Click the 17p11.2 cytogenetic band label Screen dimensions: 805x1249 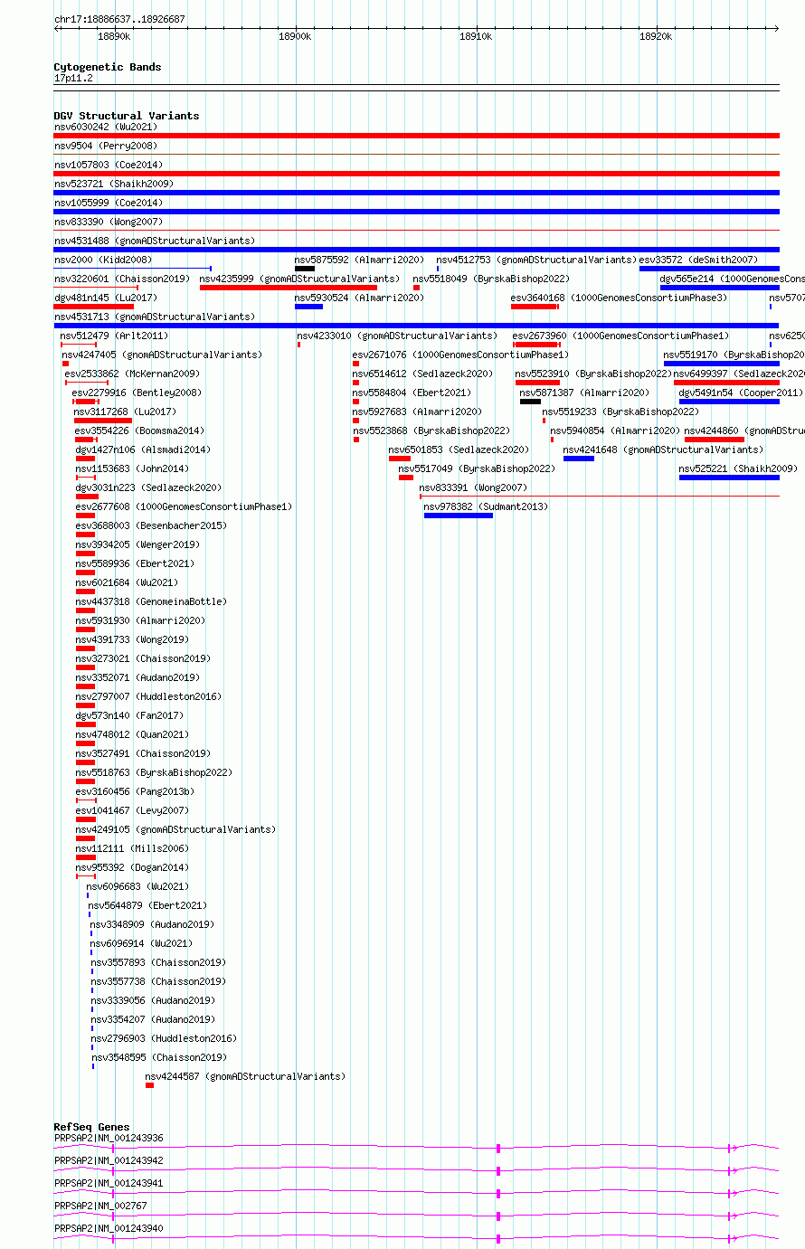[73, 78]
